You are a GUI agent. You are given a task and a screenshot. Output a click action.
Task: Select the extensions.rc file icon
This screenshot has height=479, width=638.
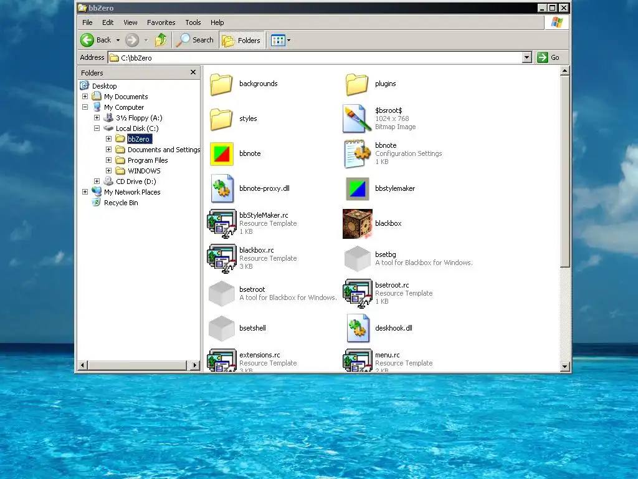click(221, 360)
